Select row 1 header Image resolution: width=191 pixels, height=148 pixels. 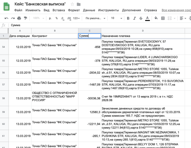click(x=4, y=36)
